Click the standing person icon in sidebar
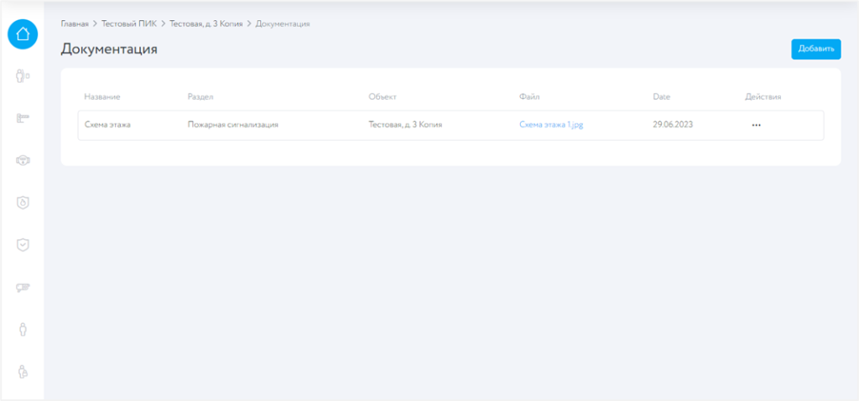 click(23, 329)
